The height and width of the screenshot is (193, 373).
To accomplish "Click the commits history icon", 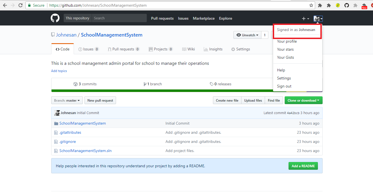I will pos(75,84).
